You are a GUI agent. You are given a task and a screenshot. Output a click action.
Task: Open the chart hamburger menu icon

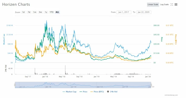click(176, 4)
